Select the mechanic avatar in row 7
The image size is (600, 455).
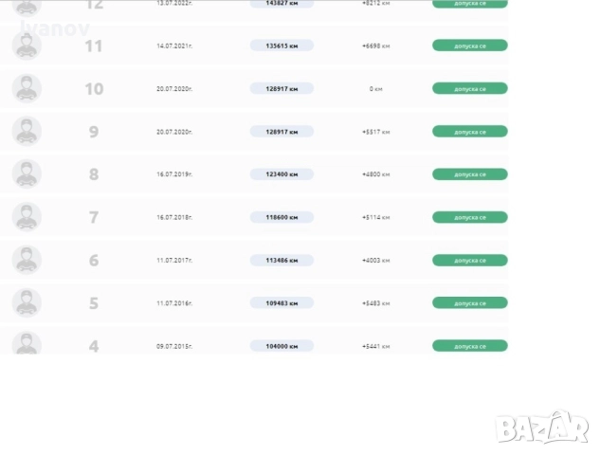(x=27, y=217)
